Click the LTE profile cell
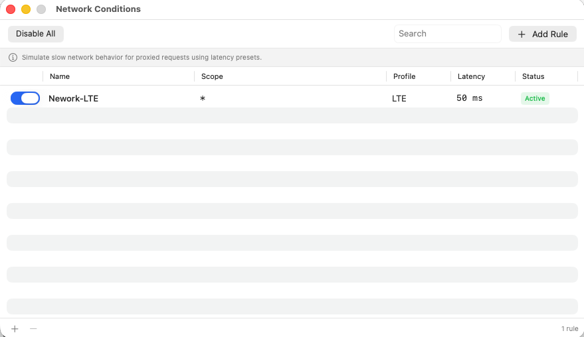The width and height of the screenshot is (584, 337). [x=399, y=98]
